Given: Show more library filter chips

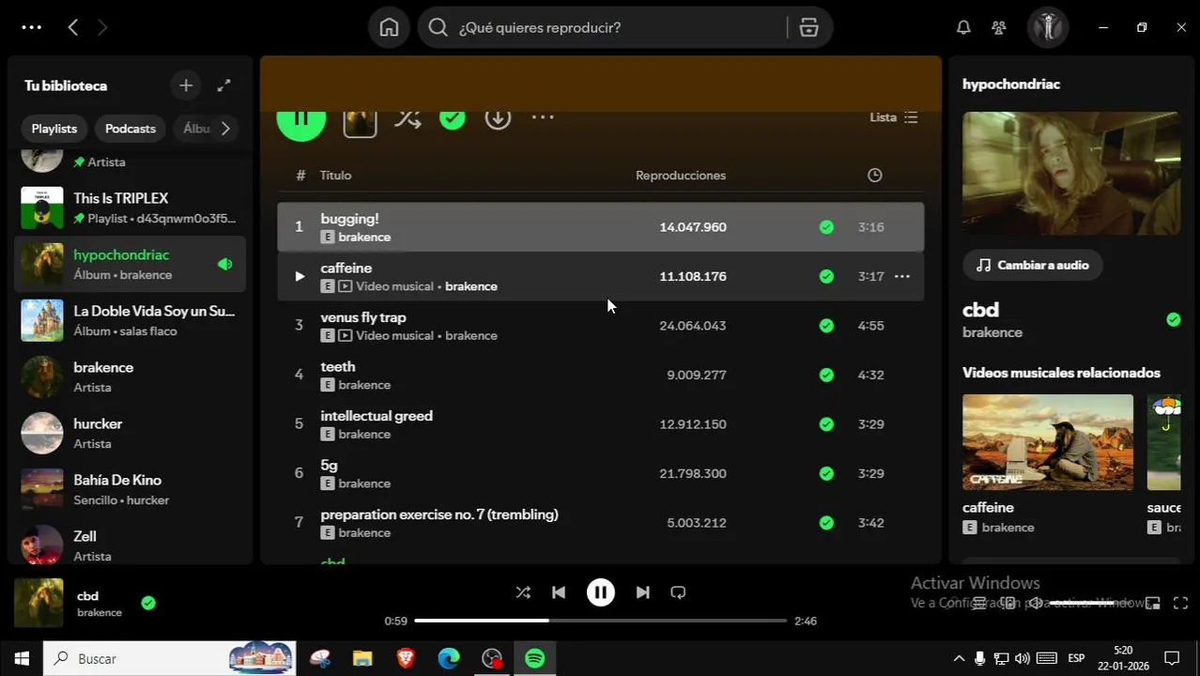Looking at the screenshot, I should coord(225,129).
